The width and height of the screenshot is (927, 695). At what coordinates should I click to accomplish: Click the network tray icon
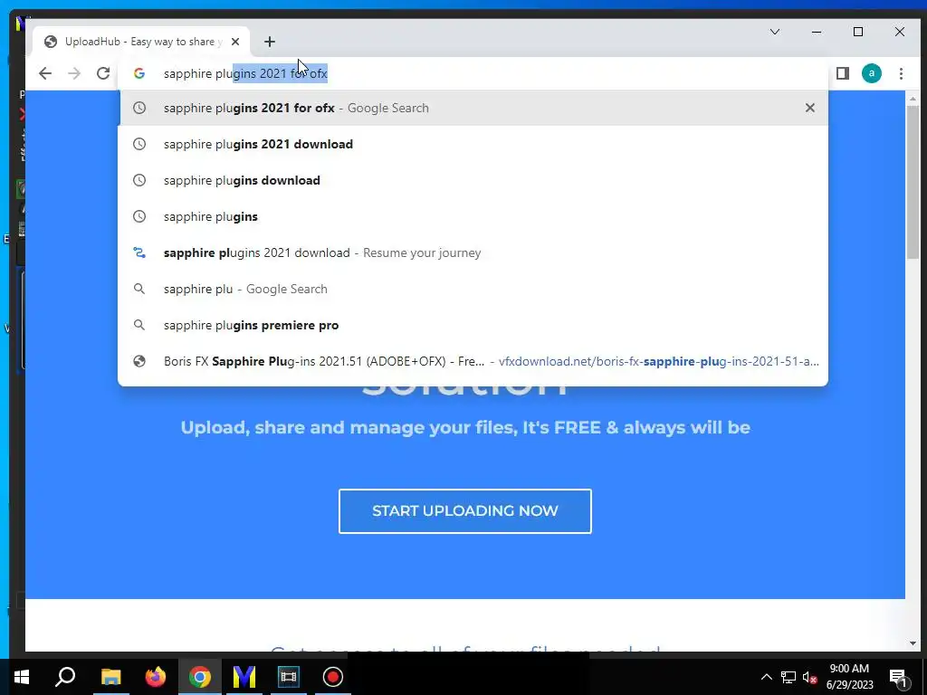788,677
